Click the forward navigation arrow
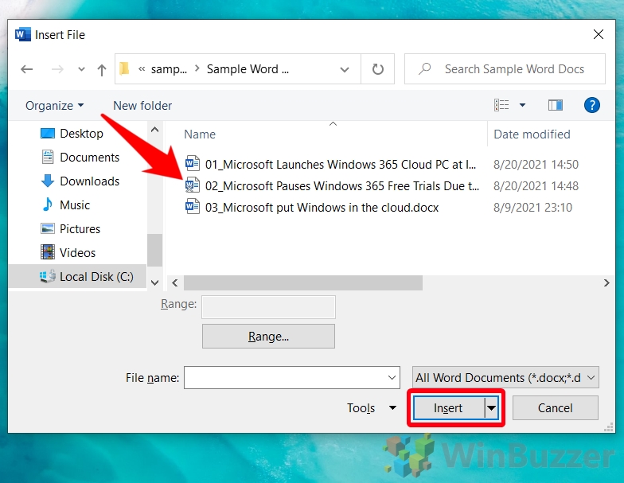624x483 pixels. (57, 69)
